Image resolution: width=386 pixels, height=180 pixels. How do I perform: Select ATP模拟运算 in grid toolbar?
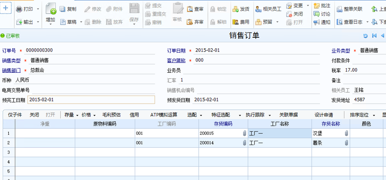164,115
